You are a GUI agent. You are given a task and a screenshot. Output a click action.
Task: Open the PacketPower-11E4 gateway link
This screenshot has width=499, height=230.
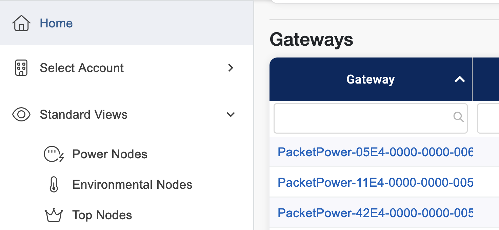[x=375, y=183]
